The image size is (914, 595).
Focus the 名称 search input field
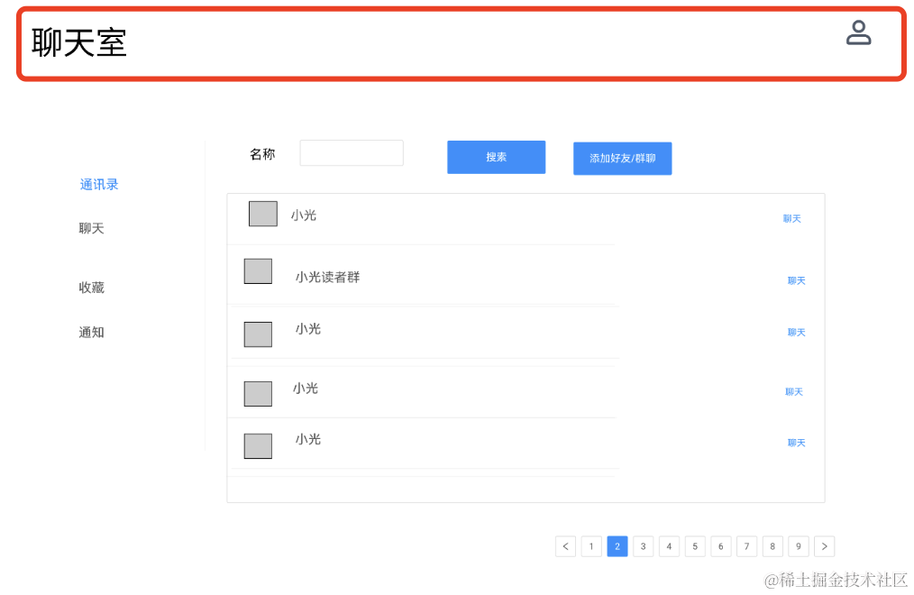[351, 153]
